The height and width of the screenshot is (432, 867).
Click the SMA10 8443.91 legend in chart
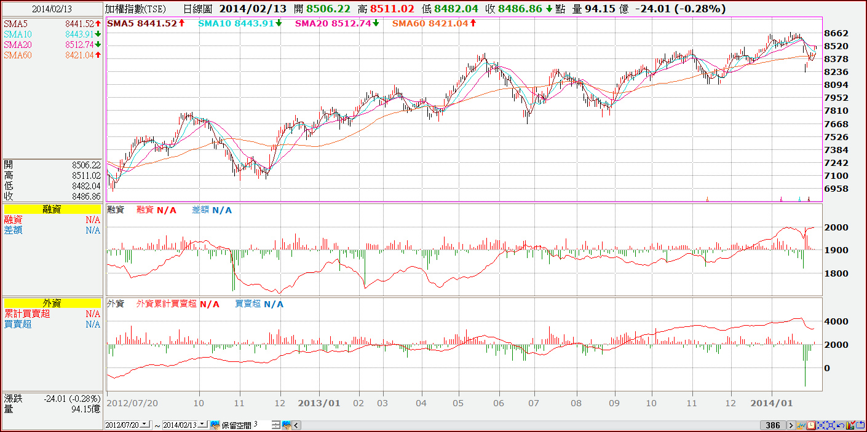(x=240, y=23)
